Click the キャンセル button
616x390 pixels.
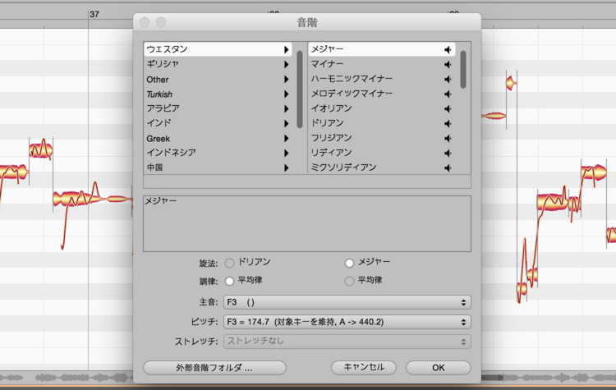click(x=364, y=368)
